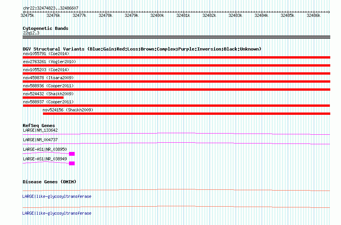Open variant label nsv1055203 (Coe2014)
Image resolution: width=341 pixels, height=225 pixels.
[46, 70]
